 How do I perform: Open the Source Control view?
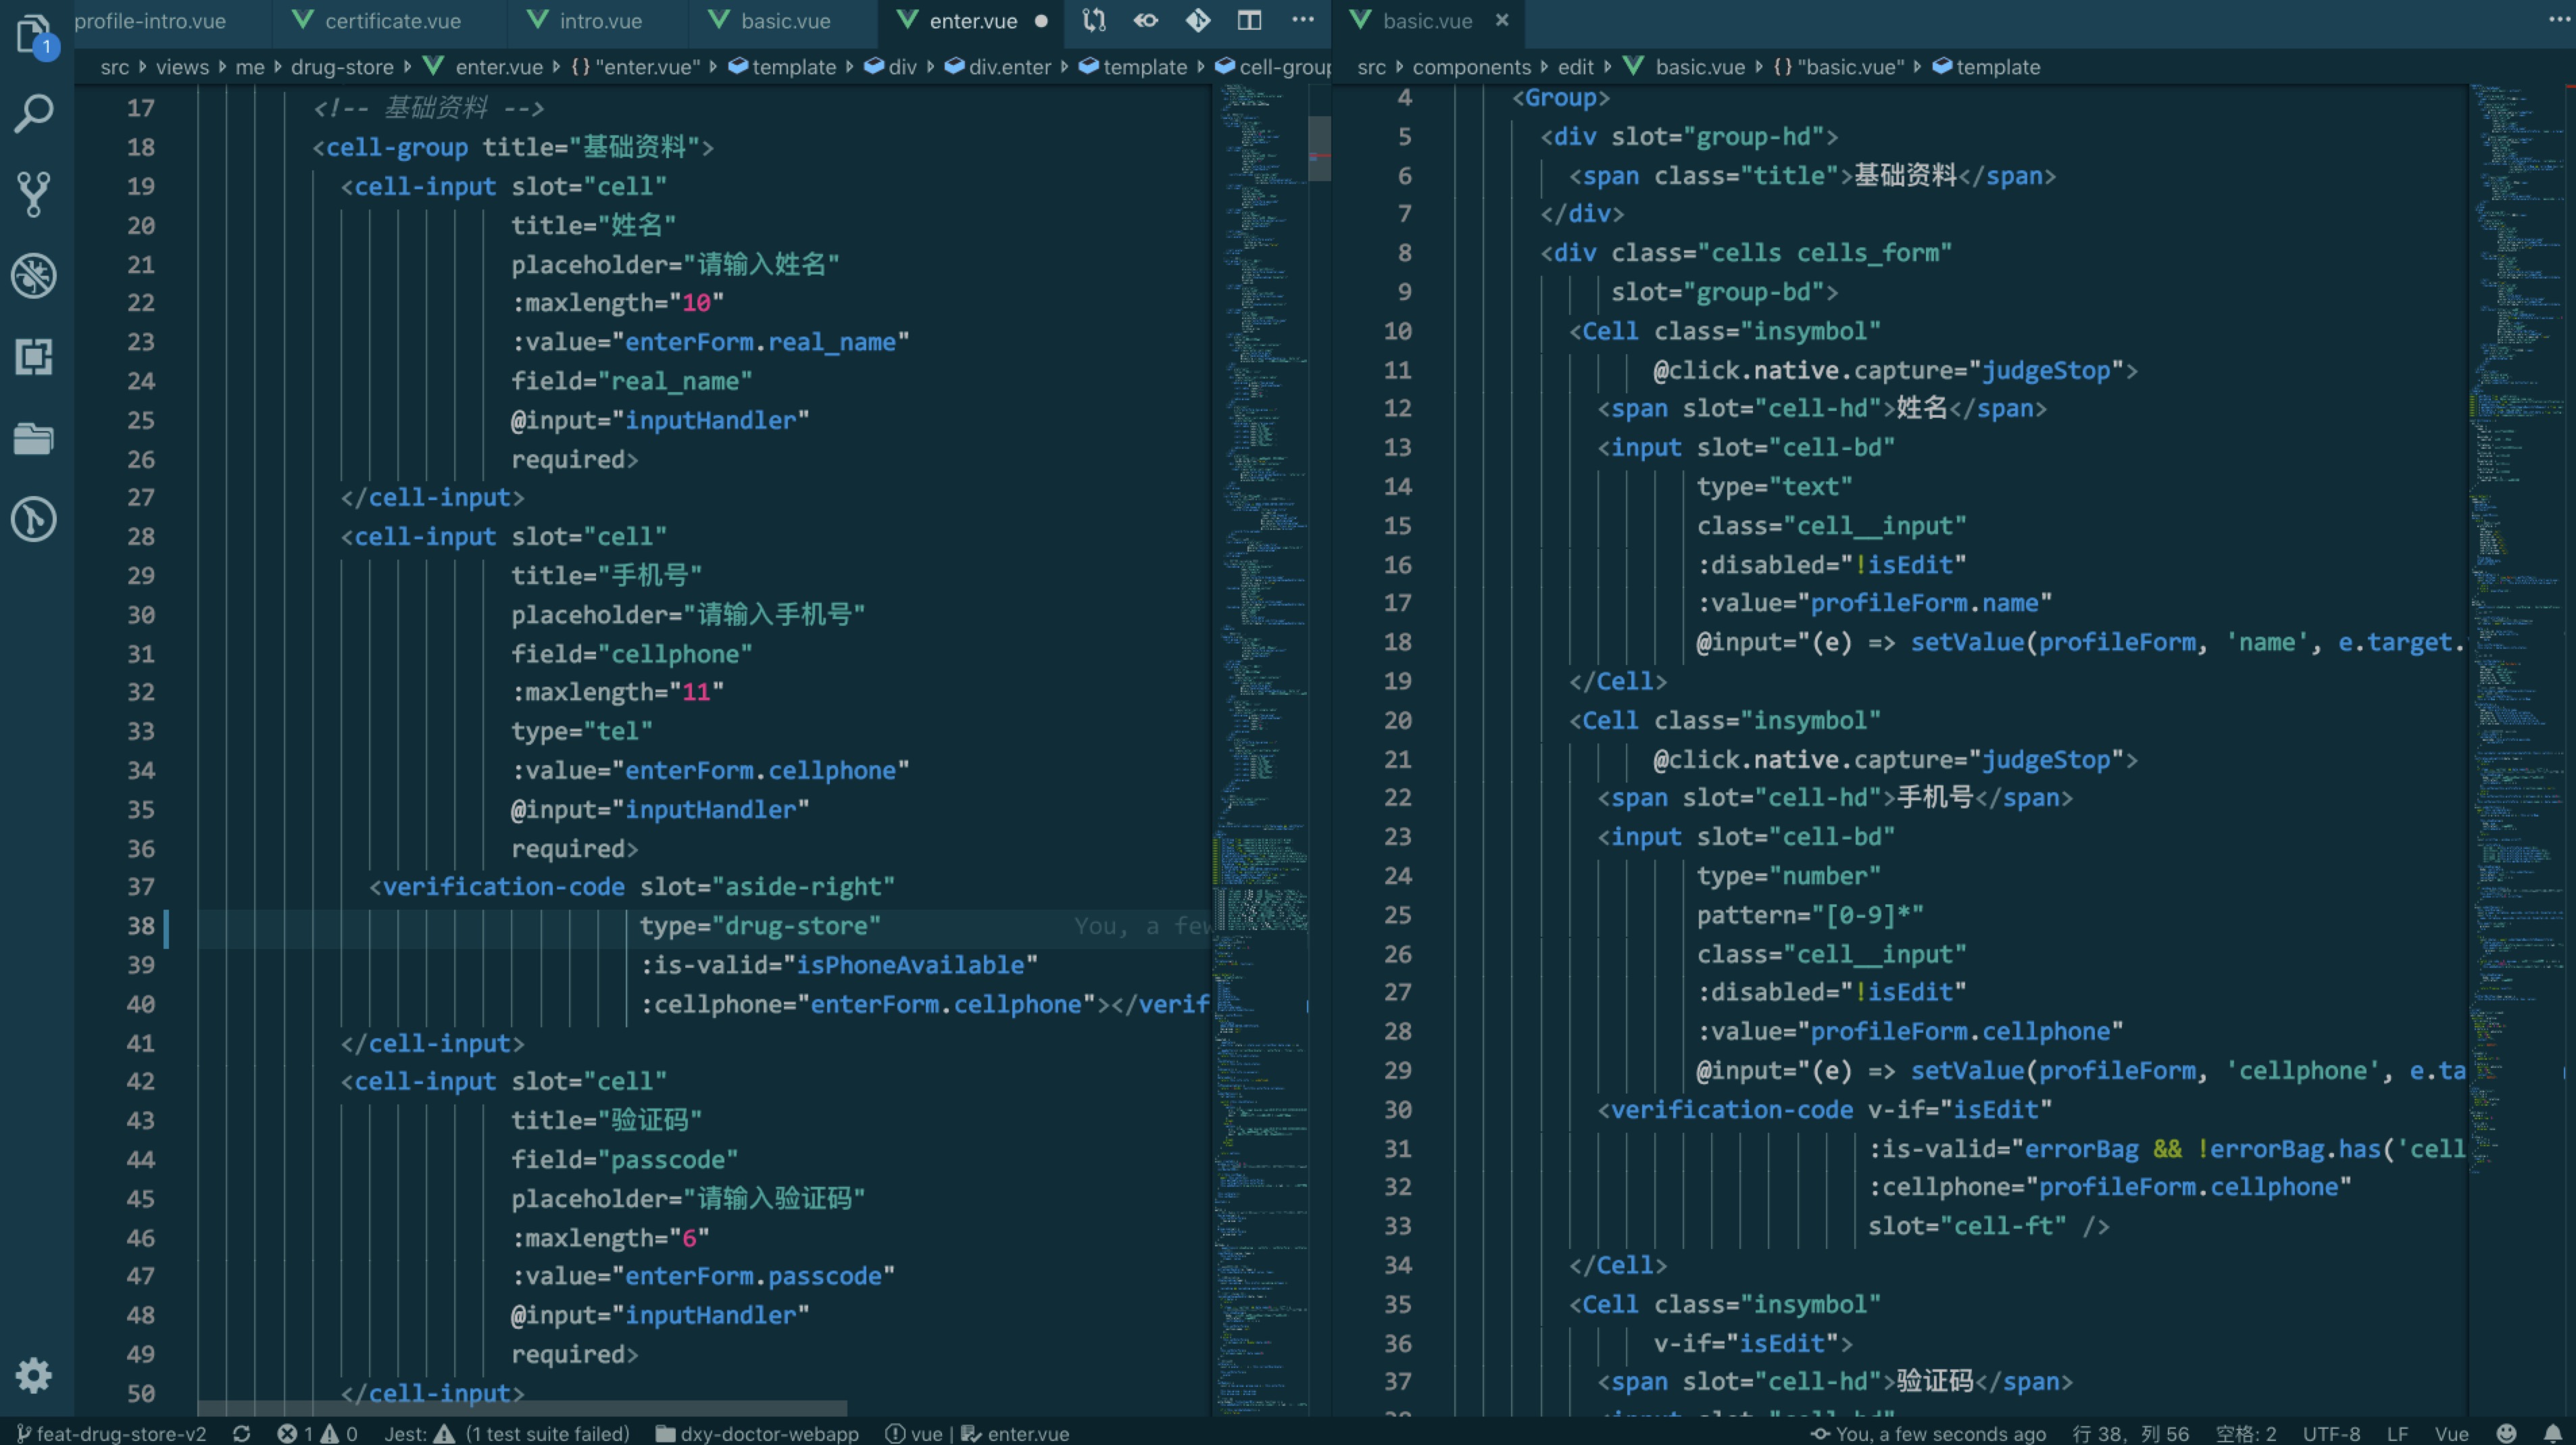coord(34,194)
